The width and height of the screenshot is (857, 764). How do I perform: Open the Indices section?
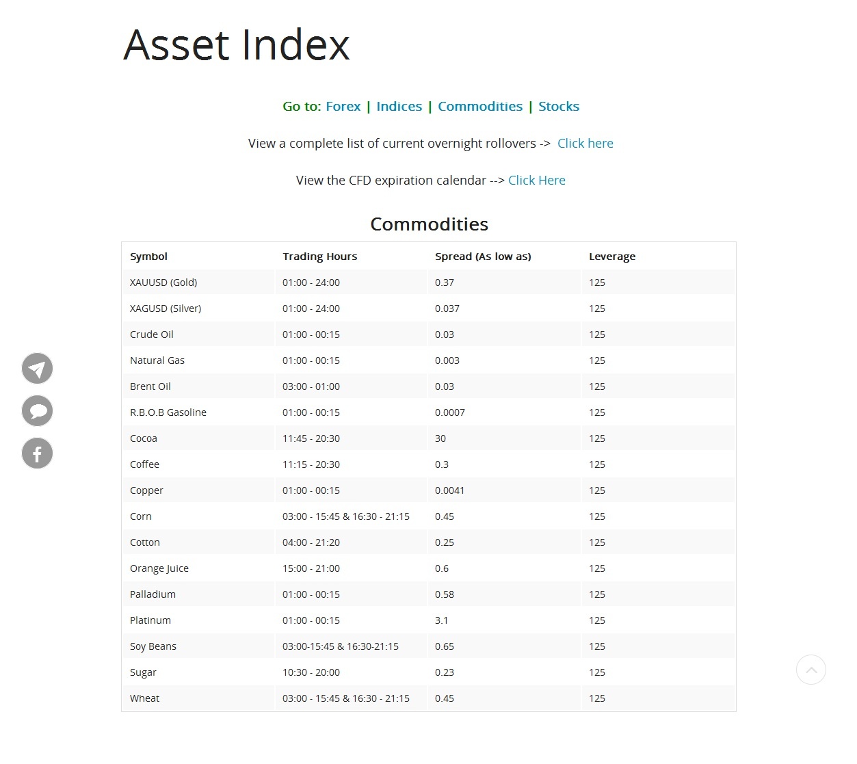[399, 106]
